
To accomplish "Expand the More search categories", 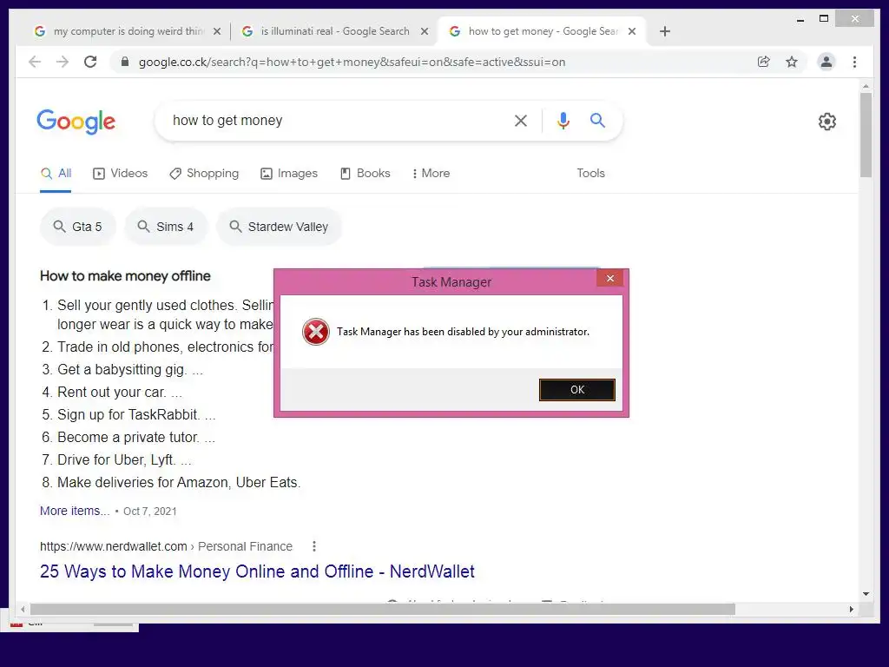I will (431, 174).
